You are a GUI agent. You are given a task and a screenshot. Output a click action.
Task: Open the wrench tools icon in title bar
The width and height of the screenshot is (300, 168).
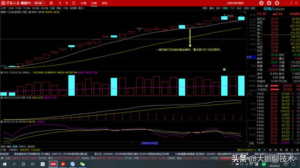click(261, 3)
